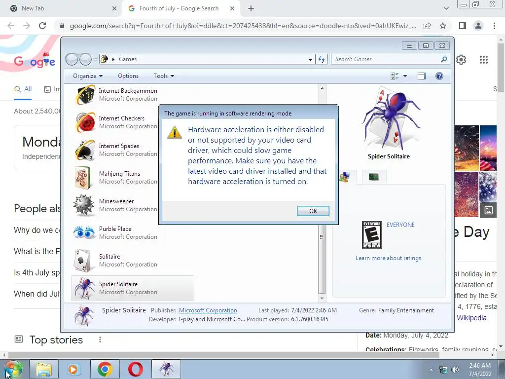Open Top stories more options dots
Viewport: 505px width, 379px height.
[x=100, y=340]
